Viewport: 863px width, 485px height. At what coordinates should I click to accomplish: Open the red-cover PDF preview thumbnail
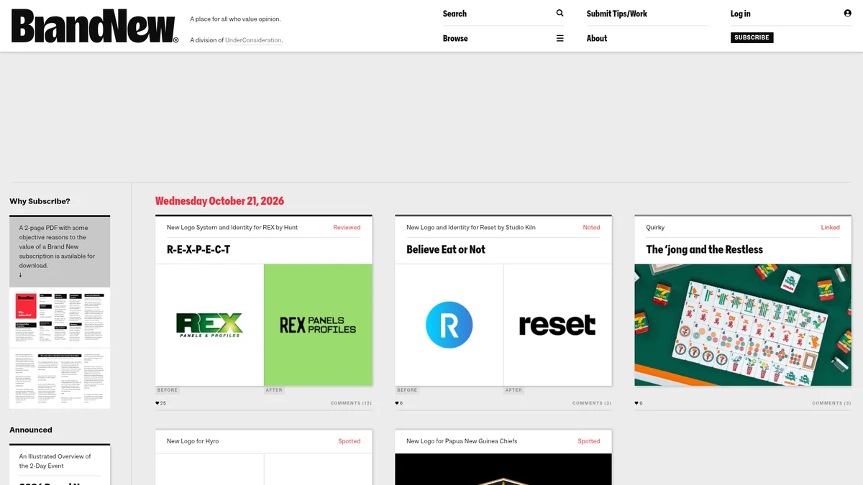60,318
